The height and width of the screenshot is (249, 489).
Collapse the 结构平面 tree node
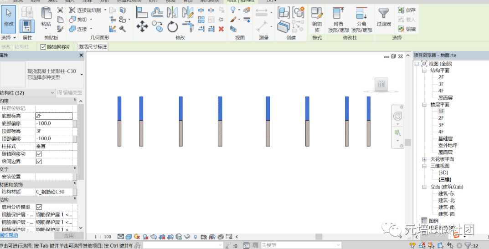click(424, 71)
